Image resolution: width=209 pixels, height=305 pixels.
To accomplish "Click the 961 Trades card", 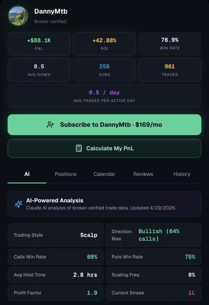I will click(170, 70).
